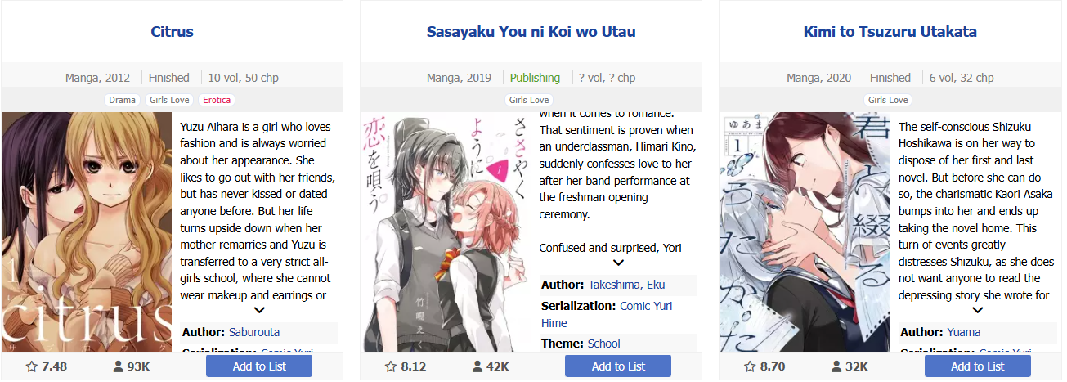Click the star icon next to 8.70
1067x382 pixels.
pos(750,366)
